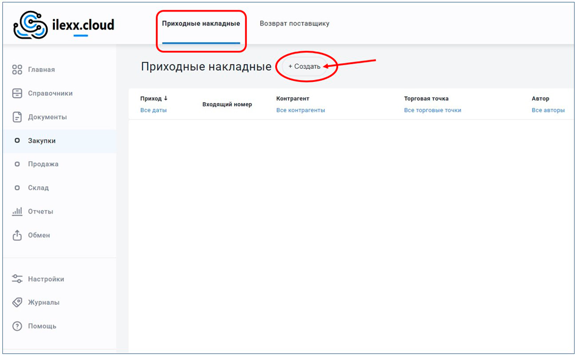The height and width of the screenshot is (355, 577).
Task: Click the Справочники sidebar icon
Action: tap(17, 94)
